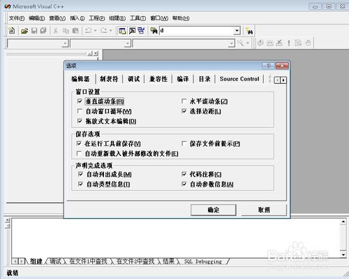This screenshot has width=349, height=279.
Task: Click the Compile icon in build minibar
Action: pos(260,43)
